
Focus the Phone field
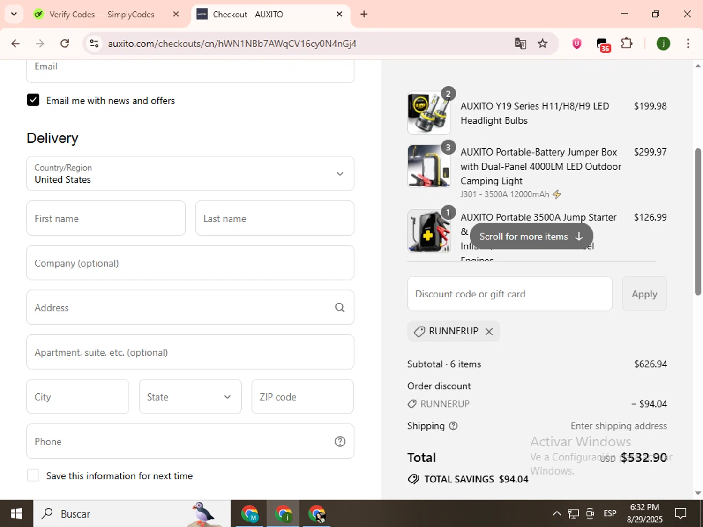[190, 441]
